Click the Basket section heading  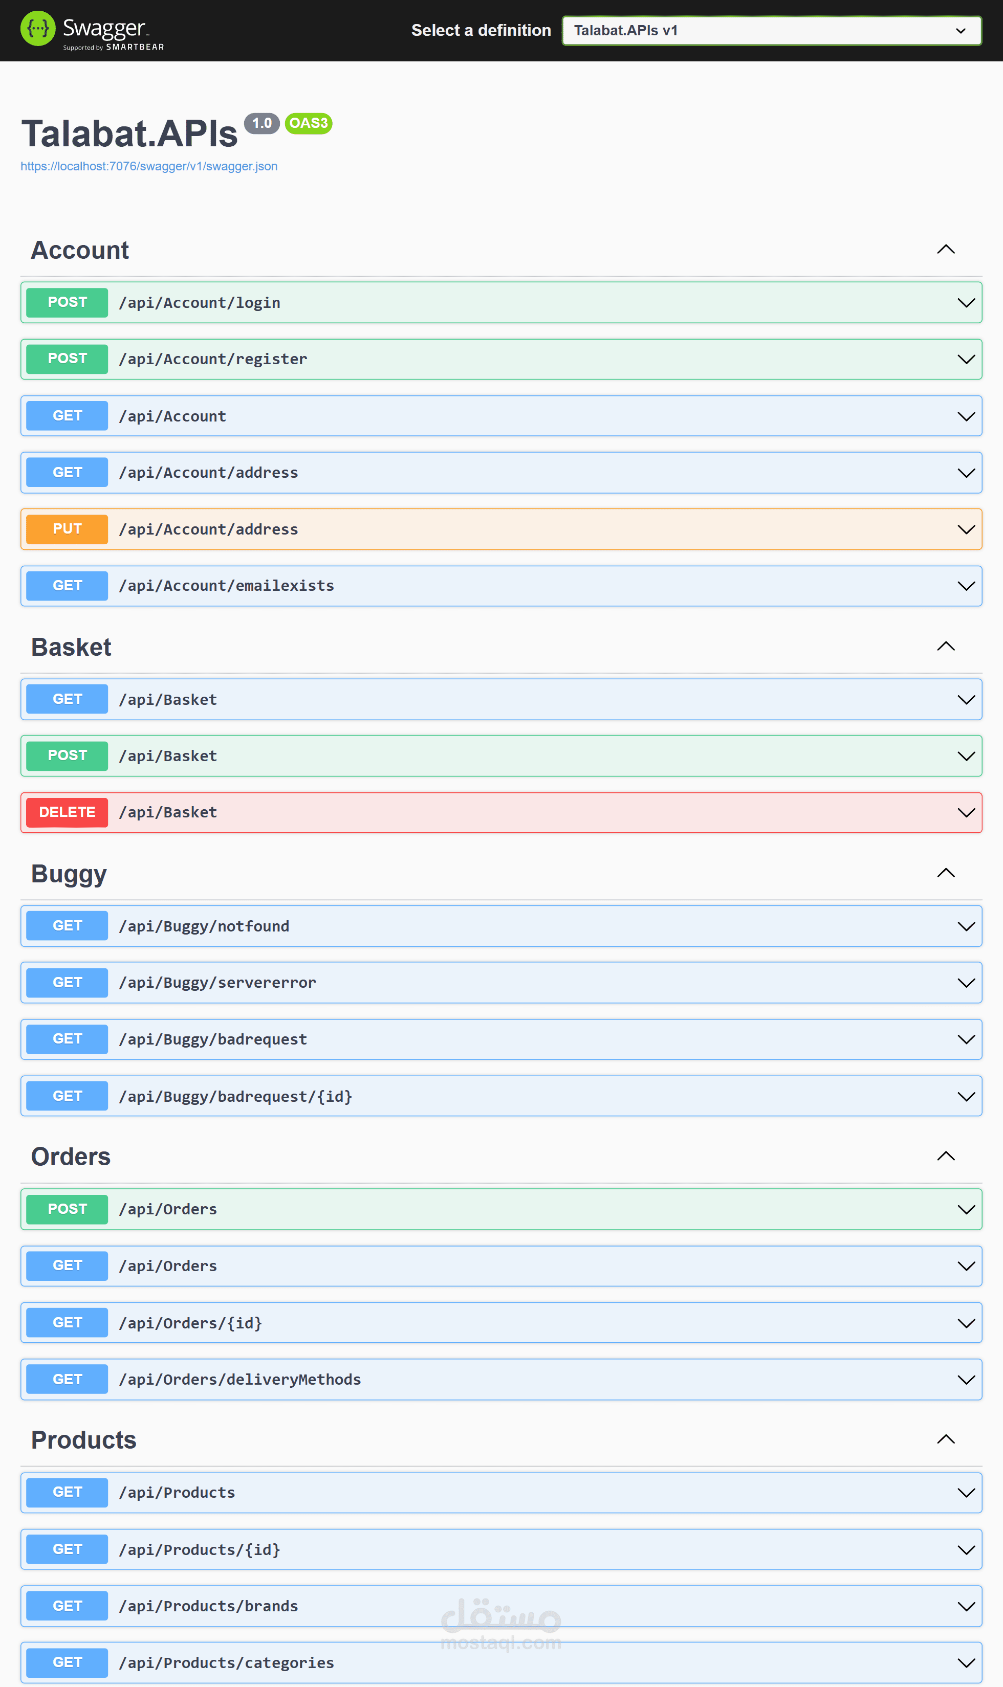(71, 647)
